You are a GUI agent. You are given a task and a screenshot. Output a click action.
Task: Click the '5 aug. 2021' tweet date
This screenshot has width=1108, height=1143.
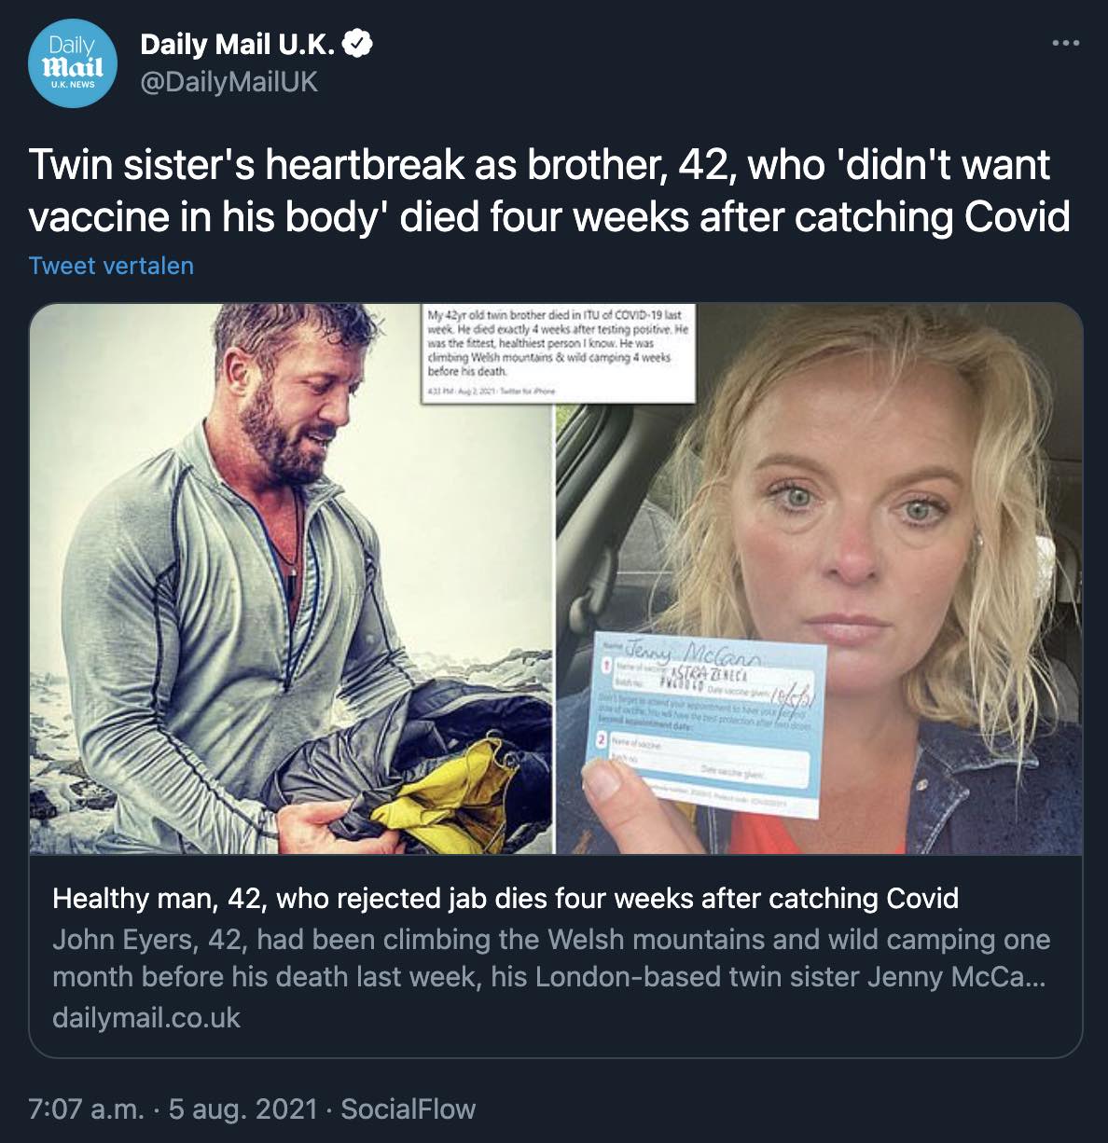(x=242, y=1109)
